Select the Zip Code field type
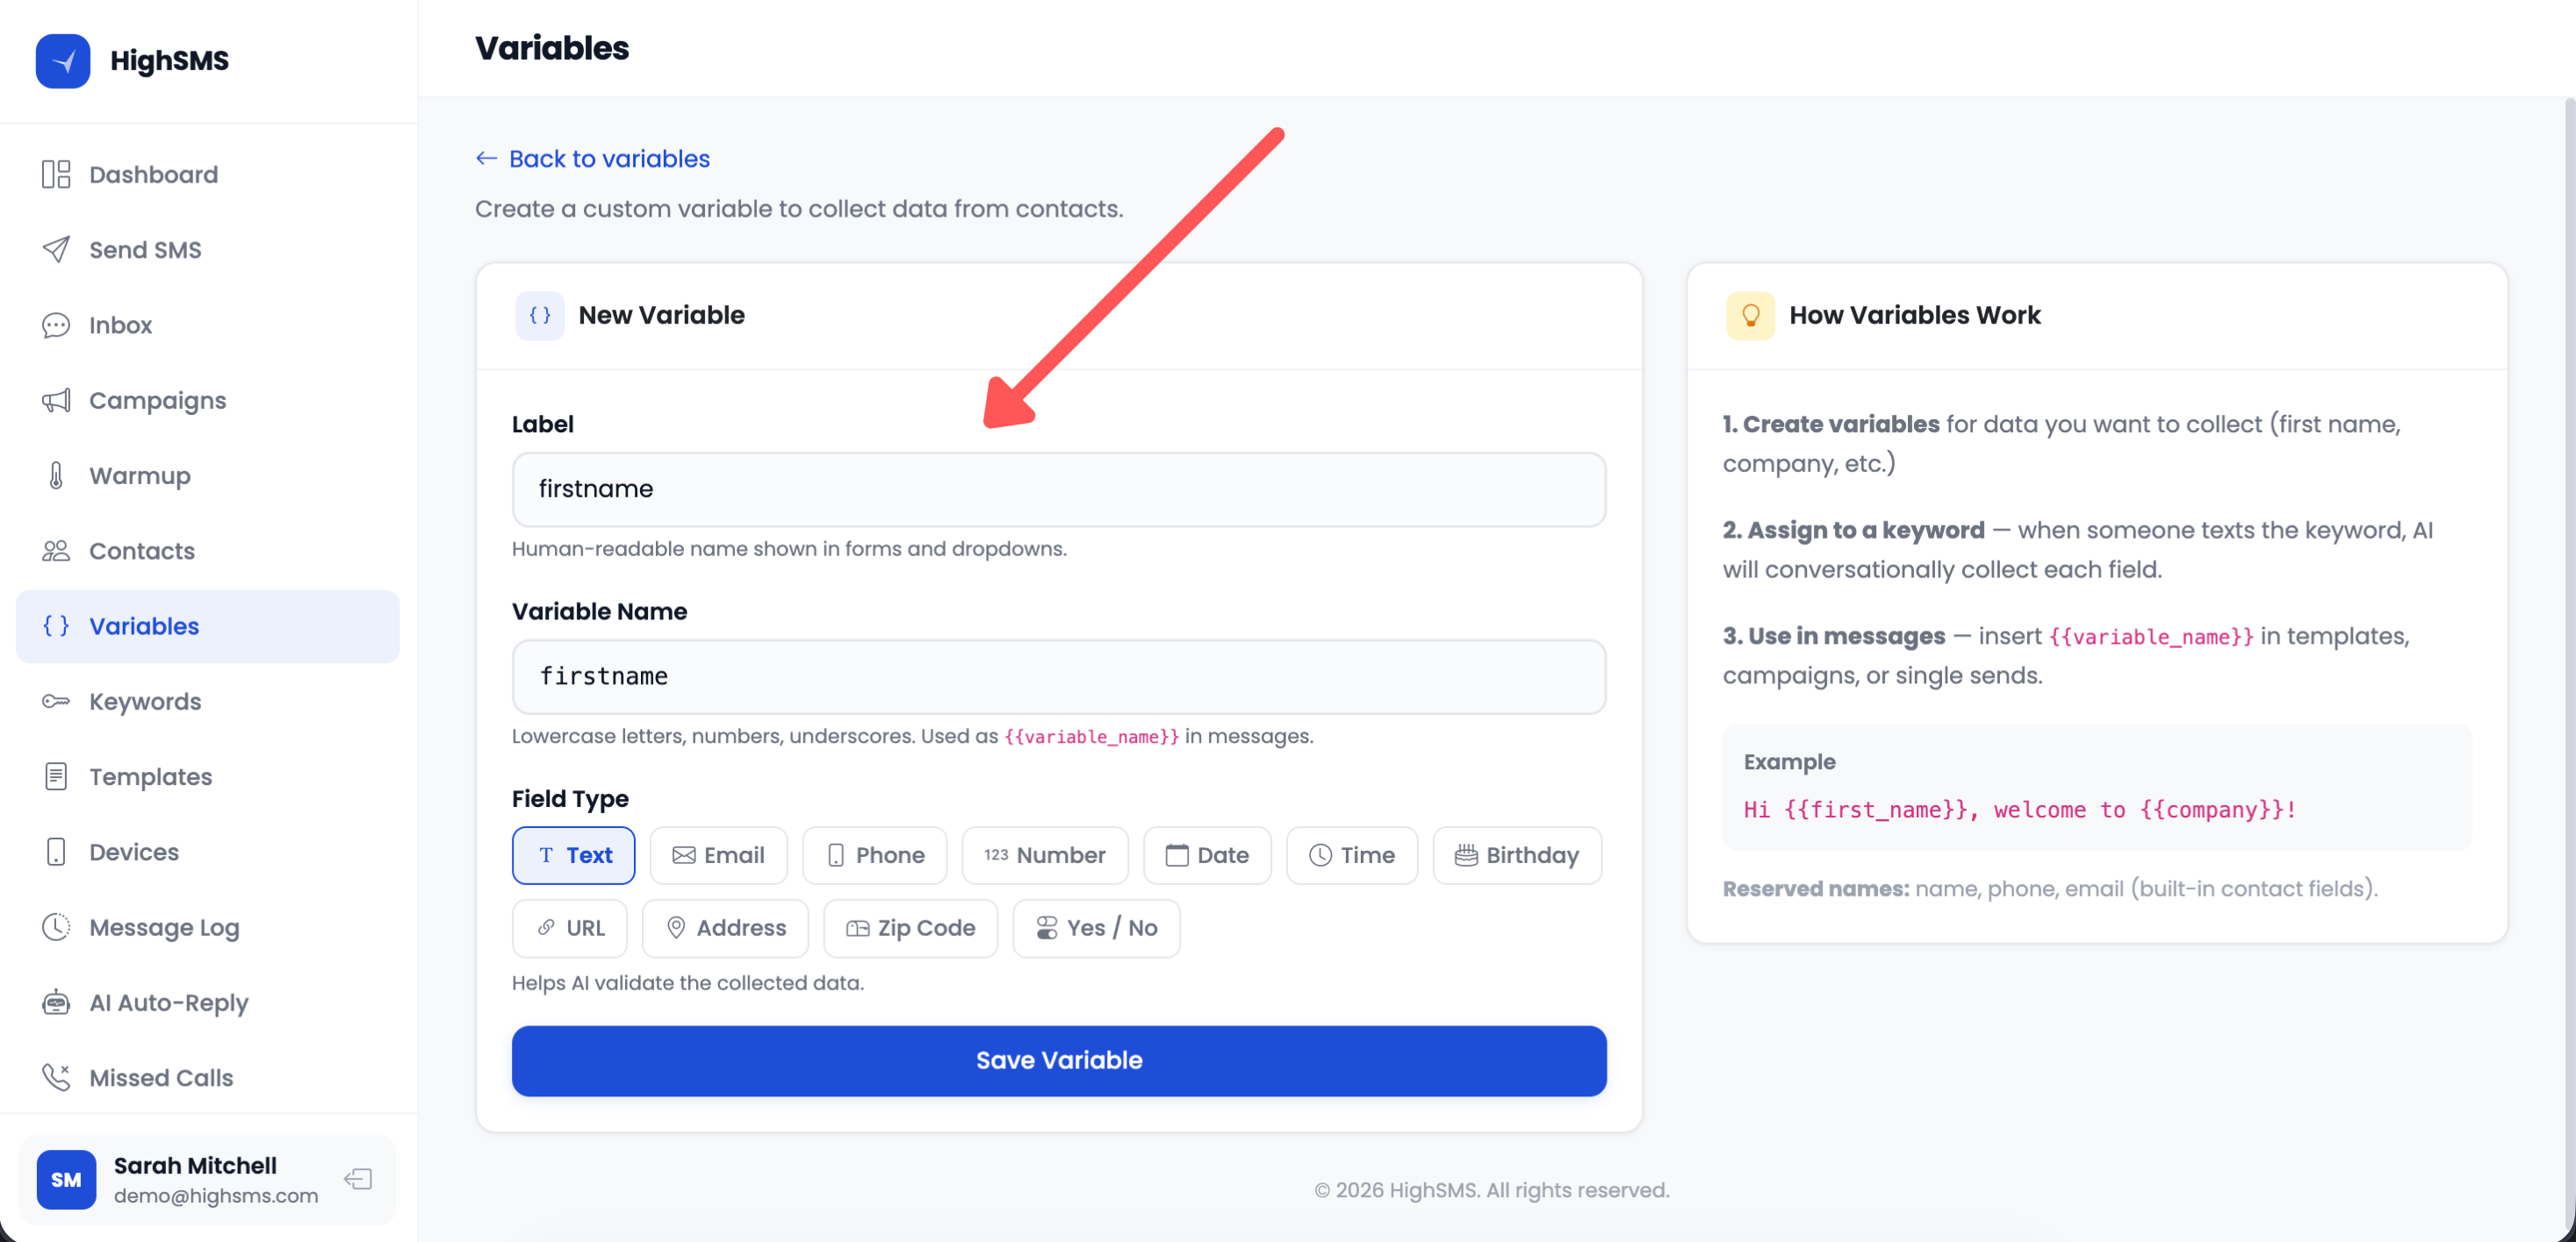The height and width of the screenshot is (1242, 2576). click(910, 928)
